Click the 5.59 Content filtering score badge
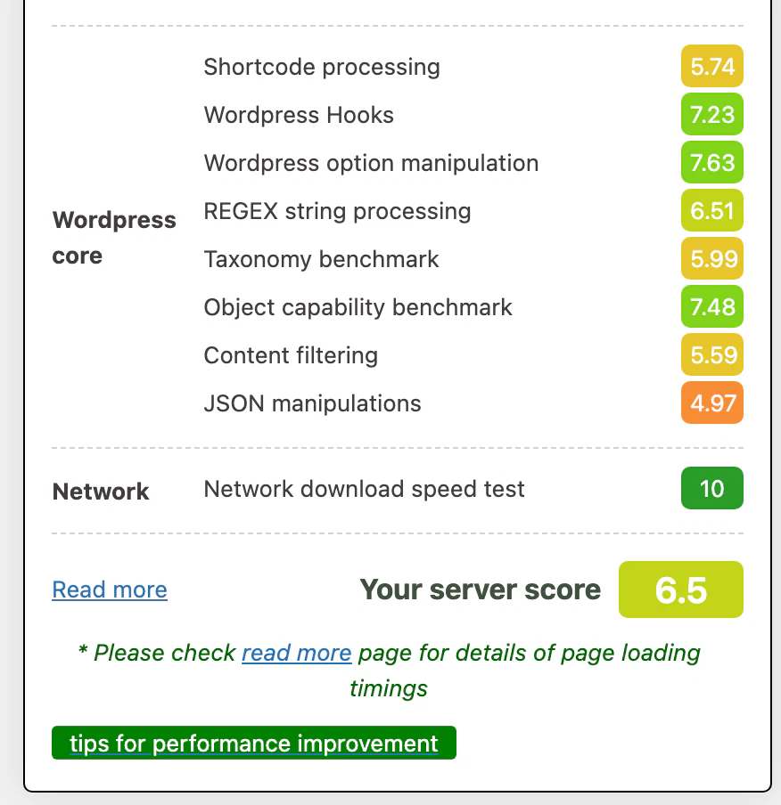Viewport: 781px width, 805px height. pyautogui.click(x=712, y=355)
